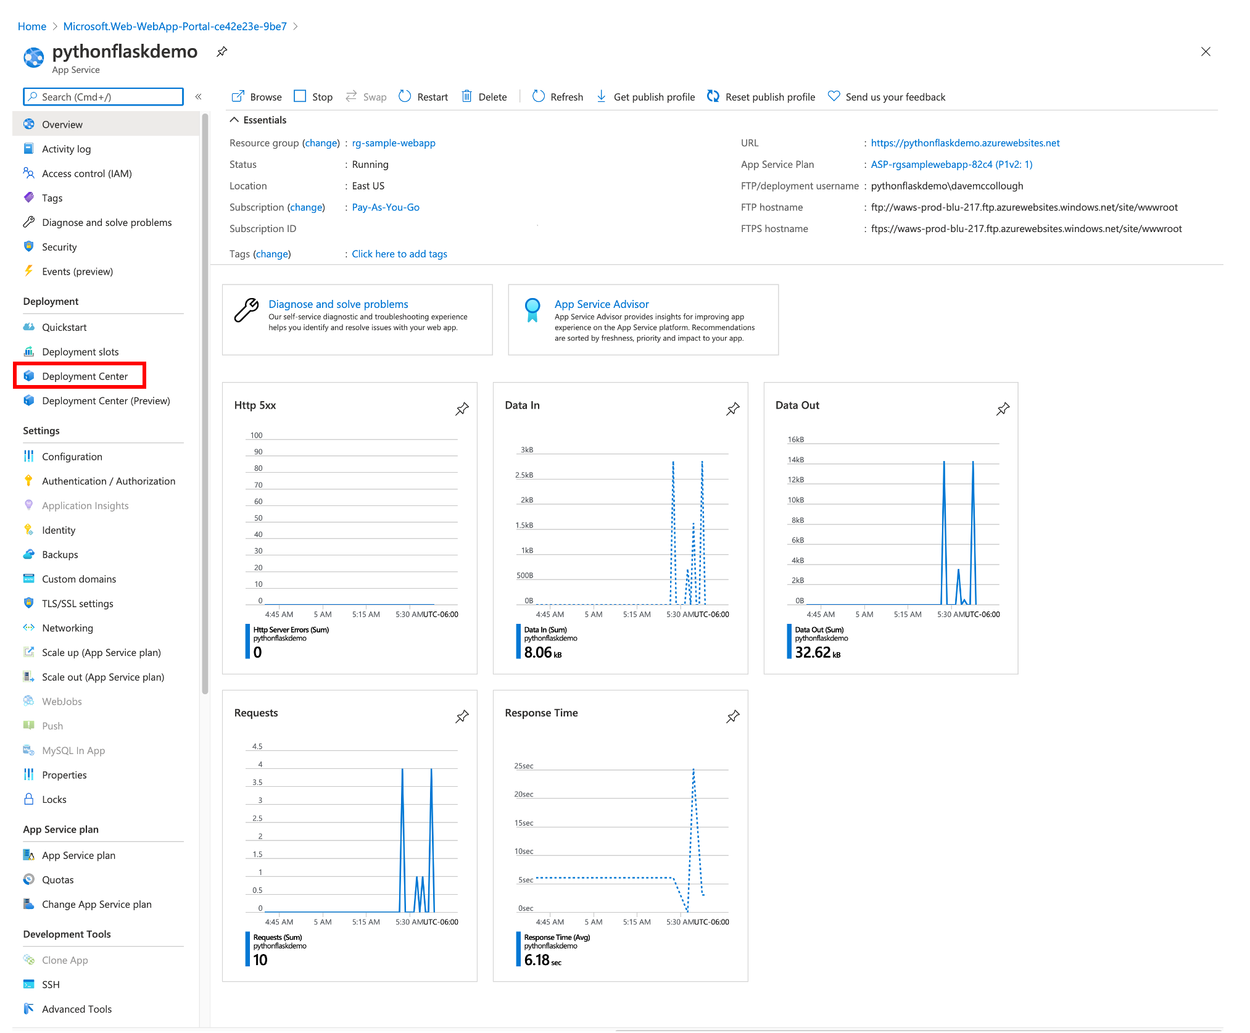Open the Diagnose and solve problems wrench card
The width and height of the screenshot is (1250, 1033).
coord(337,304)
